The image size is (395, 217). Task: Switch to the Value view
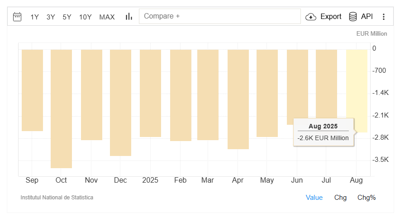click(x=314, y=198)
